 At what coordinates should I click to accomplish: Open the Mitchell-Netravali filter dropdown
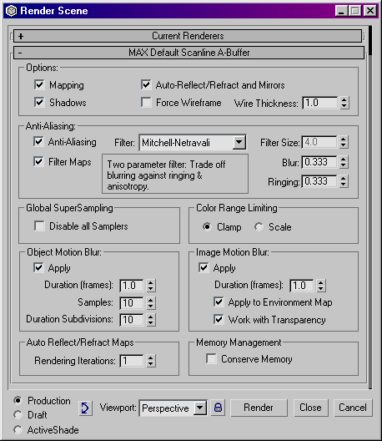(239, 142)
